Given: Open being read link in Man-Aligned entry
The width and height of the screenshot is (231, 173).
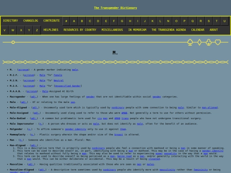Looking at the screenshot, I should point(124,156).
